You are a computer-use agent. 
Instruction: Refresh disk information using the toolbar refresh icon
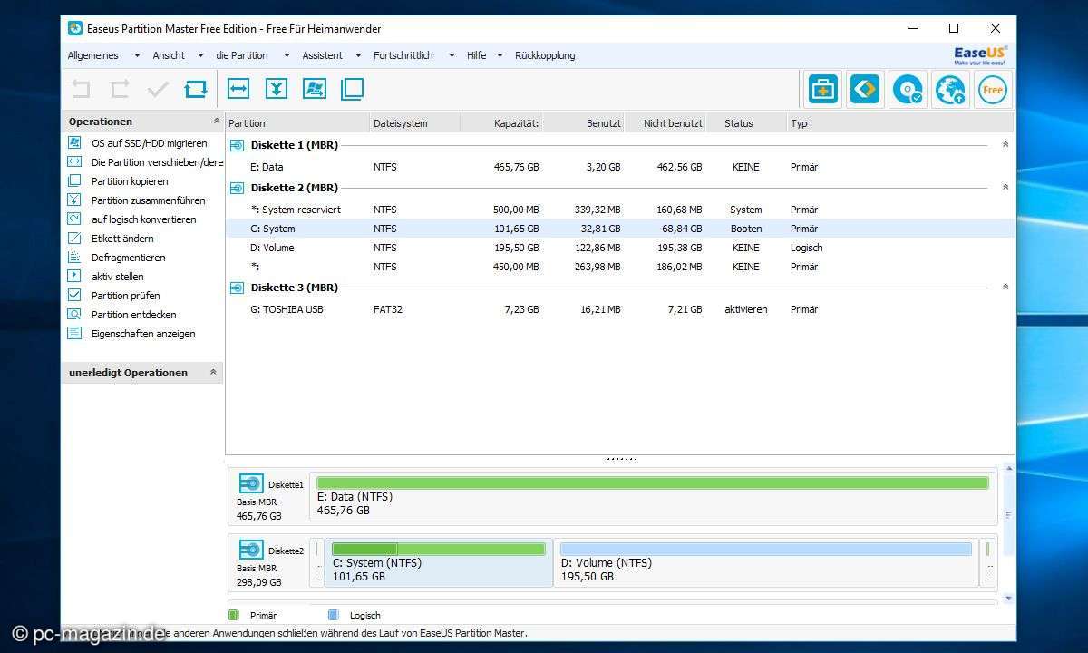pos(196,89)
